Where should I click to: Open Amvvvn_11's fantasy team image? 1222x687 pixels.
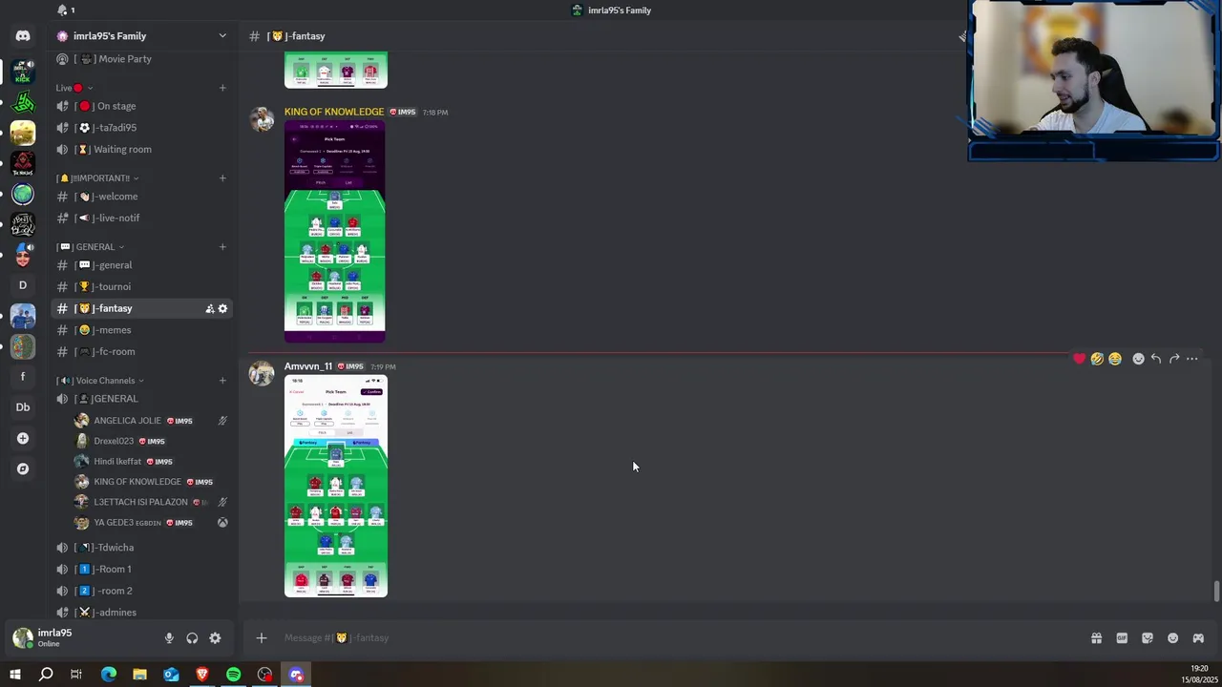[336, 487]
